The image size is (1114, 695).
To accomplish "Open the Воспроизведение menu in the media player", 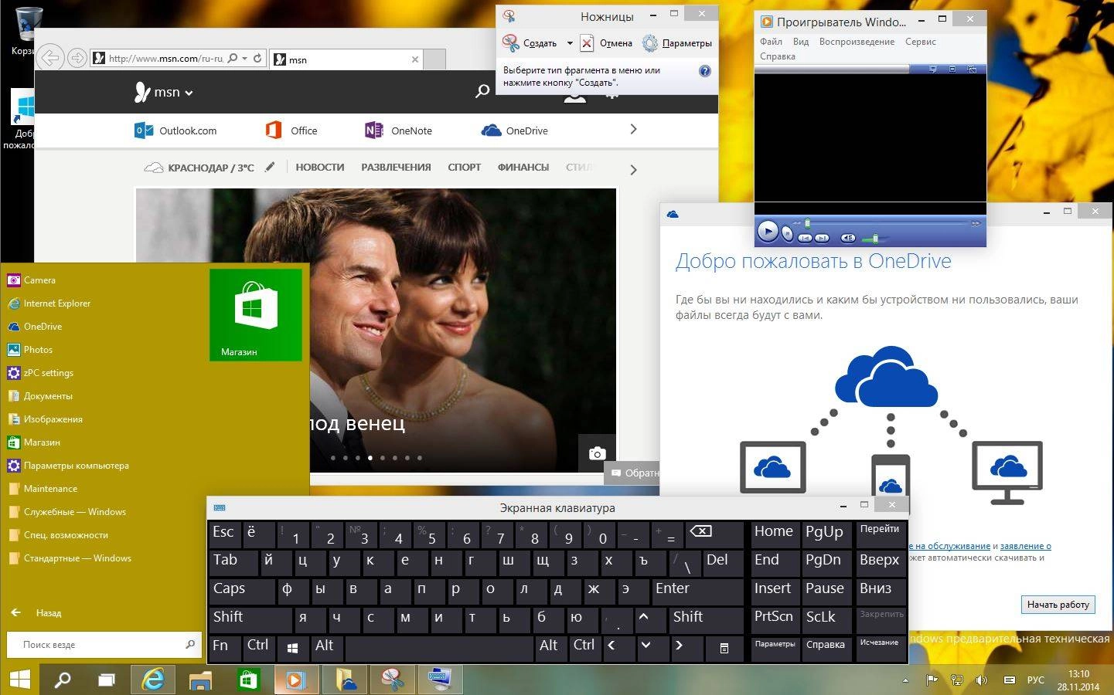I will [x=857, y=42].
